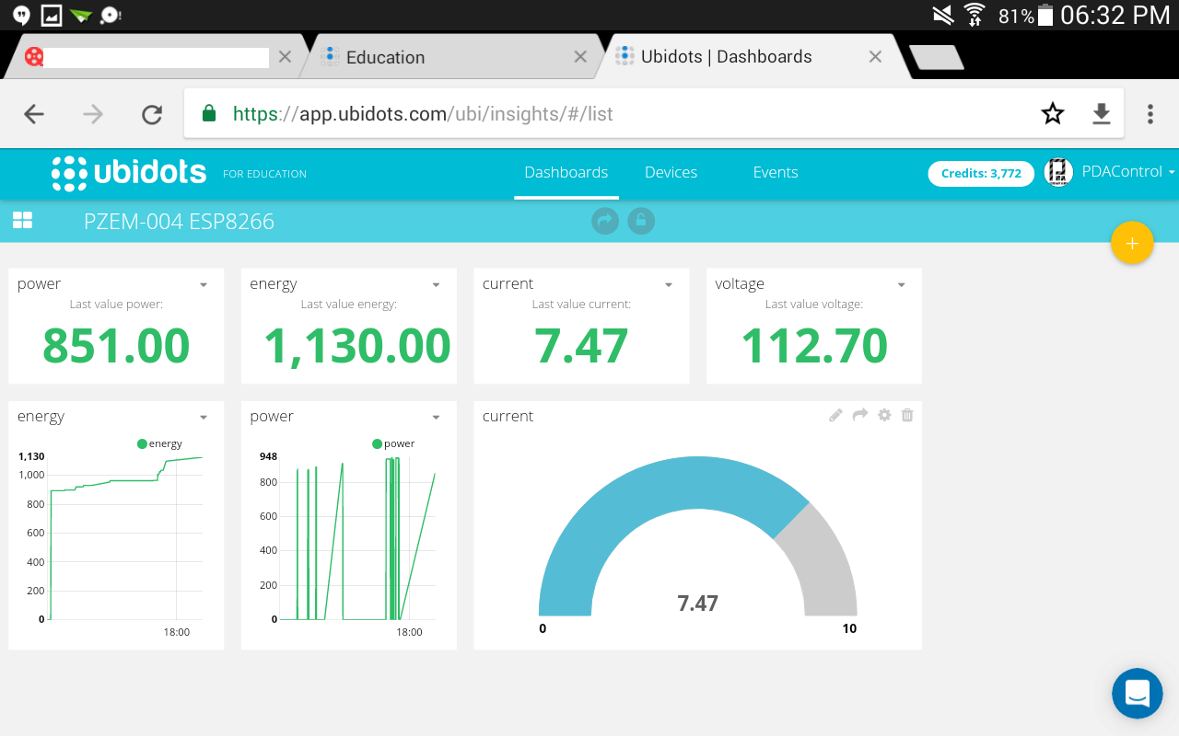Image resolution: width=1179 pixels, height=736 pixels.
Task: Open the browser three-dot menu
Action: pyautogui.click(x=1150, y=114)
